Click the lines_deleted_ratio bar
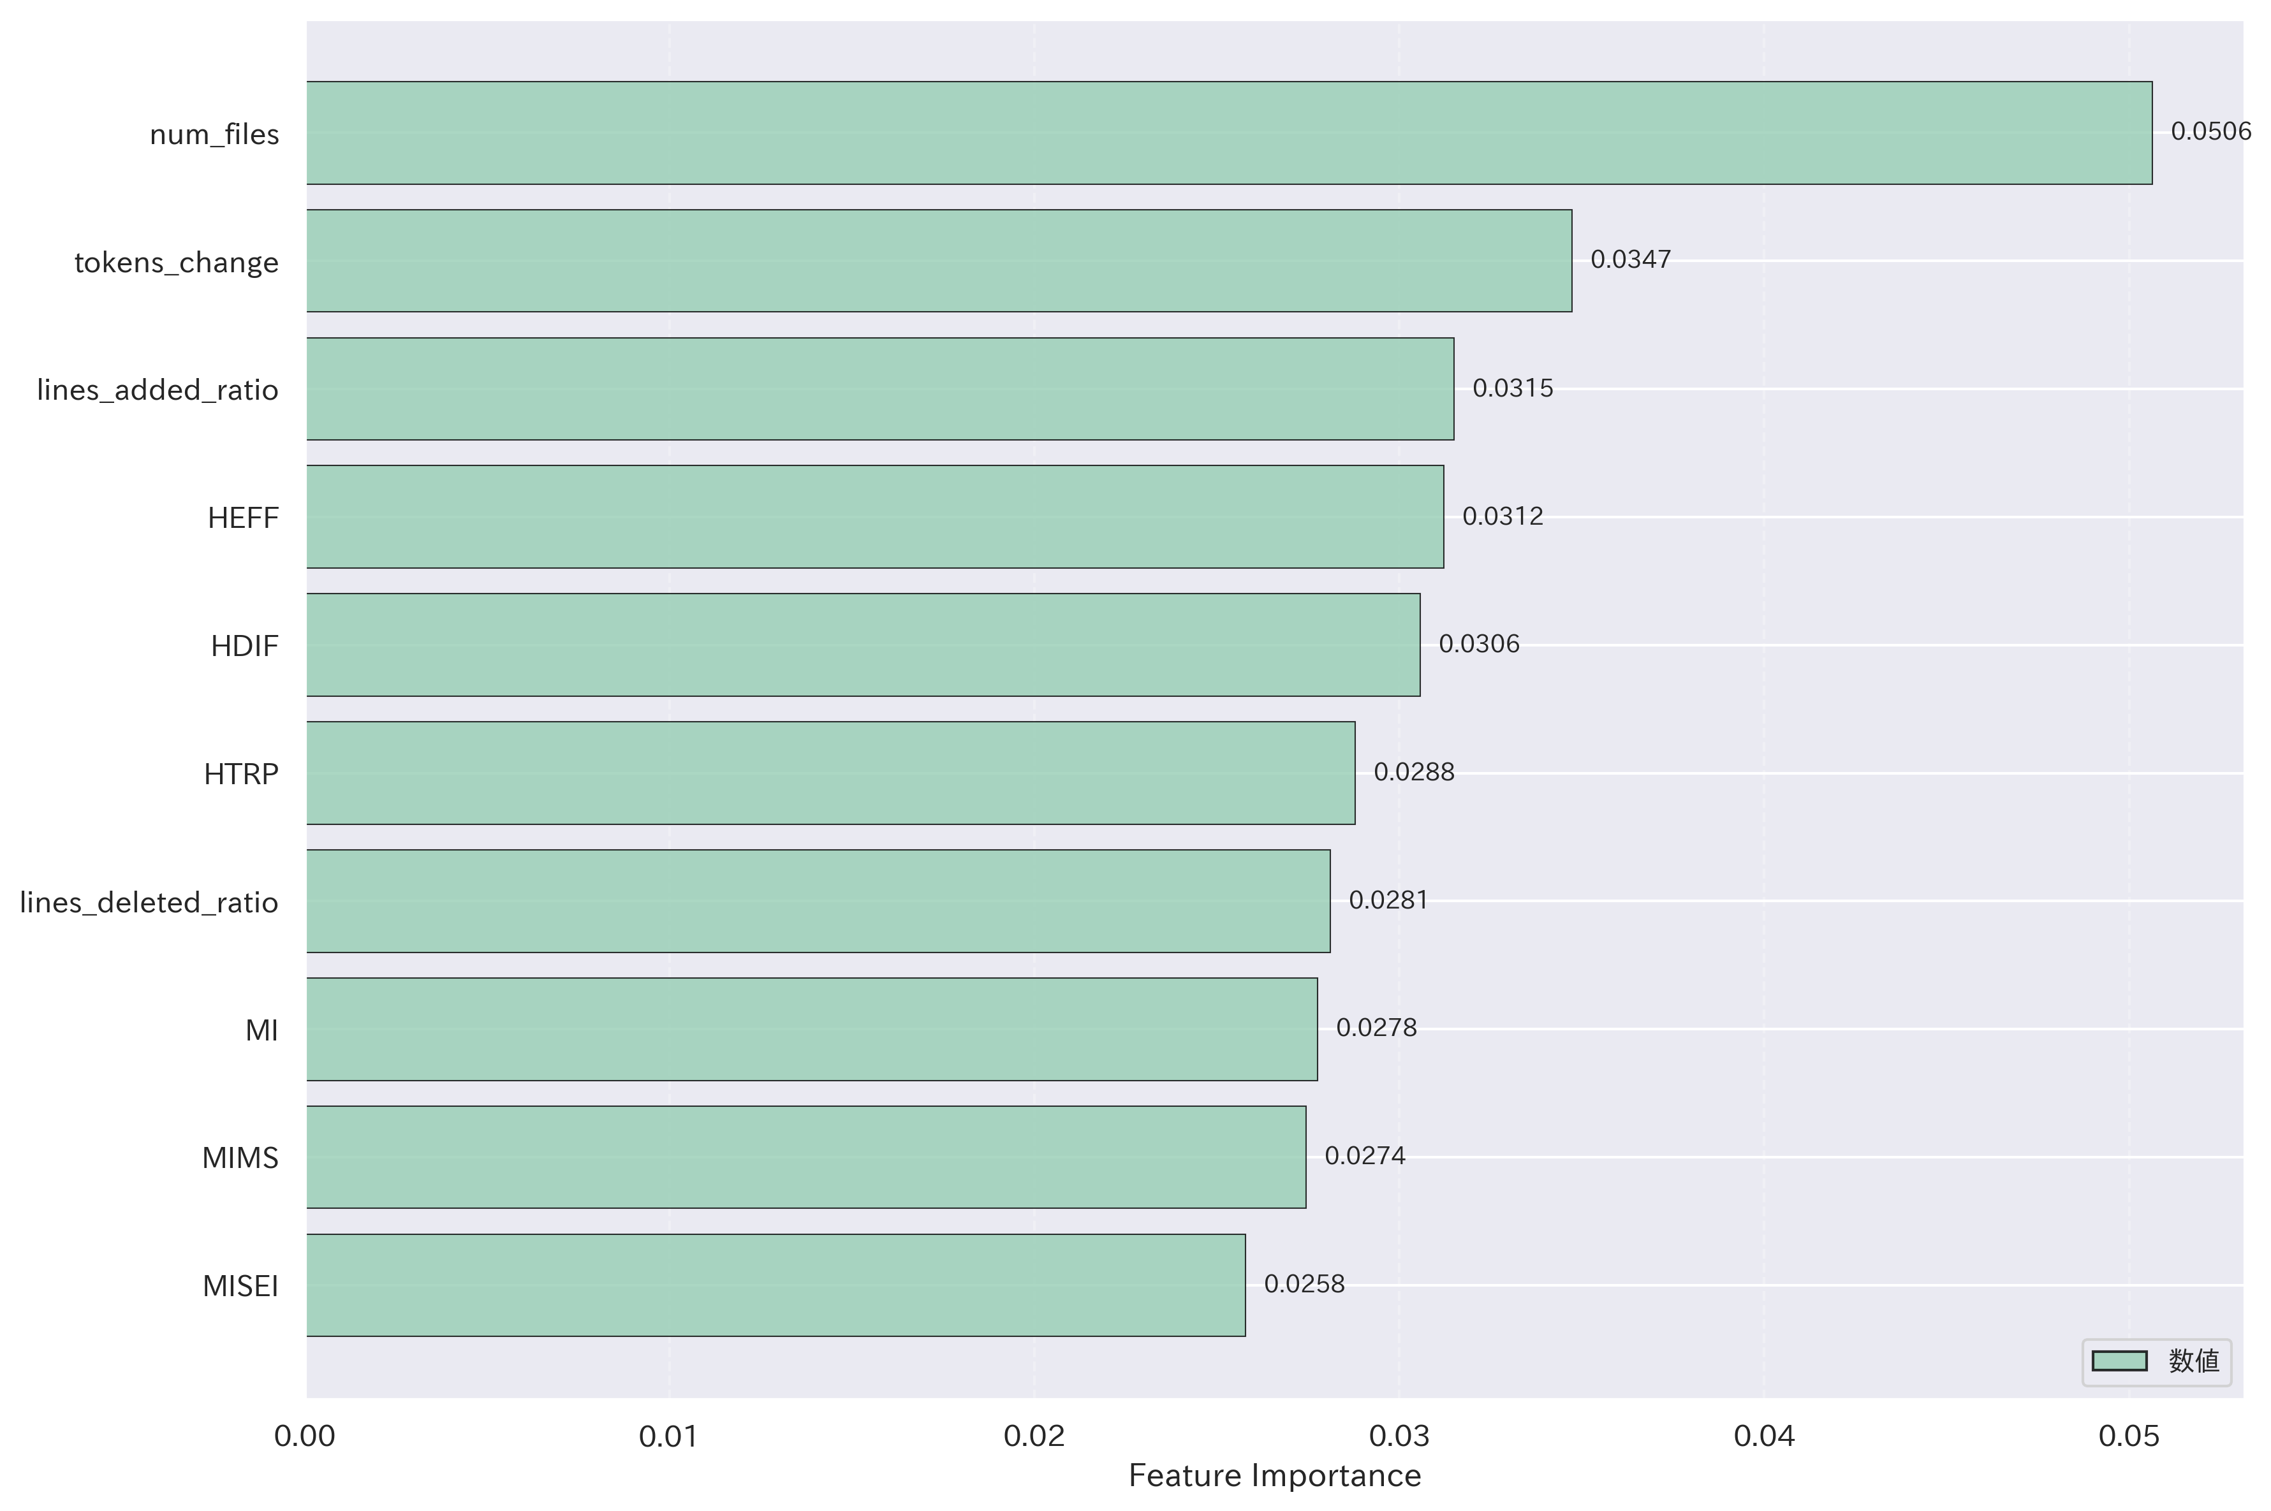2271x1511 pixels. click(818, 901)
